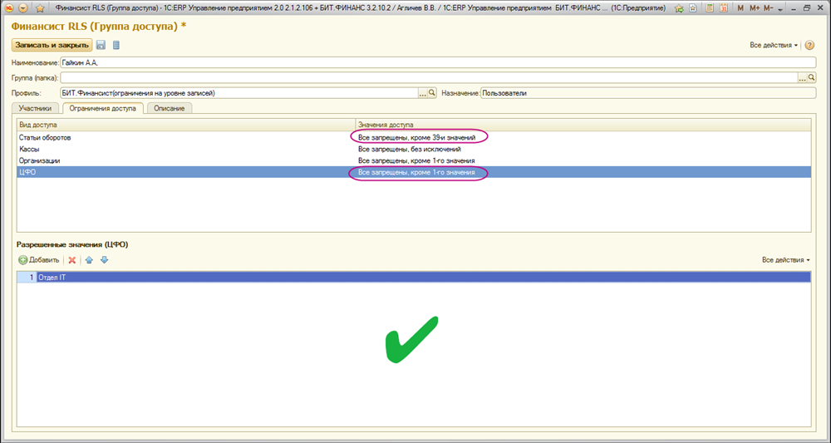Expand the lower 'Все действия' menu
Image resolution: width=831 pixels, height=443 pixels.
pyautogui.click(x=785, y=260)
